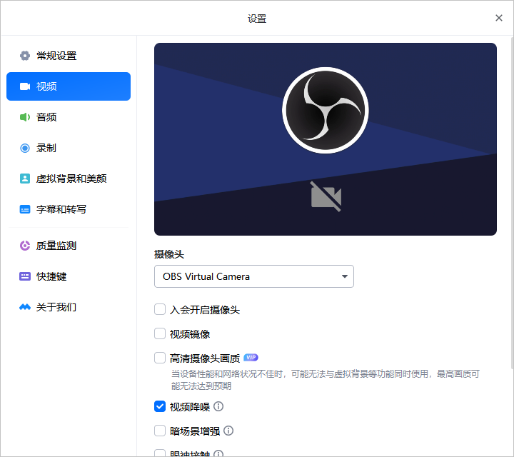The image size is (514, 457).
Task: Click the gear icon for 常规设置
Action: tap(25, 56)
